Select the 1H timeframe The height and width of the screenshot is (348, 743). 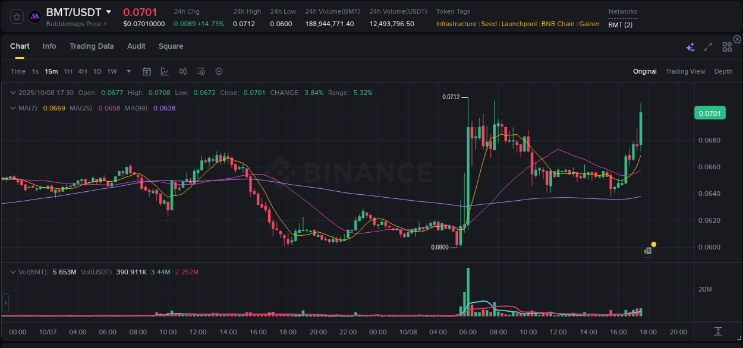coord(68,71)
